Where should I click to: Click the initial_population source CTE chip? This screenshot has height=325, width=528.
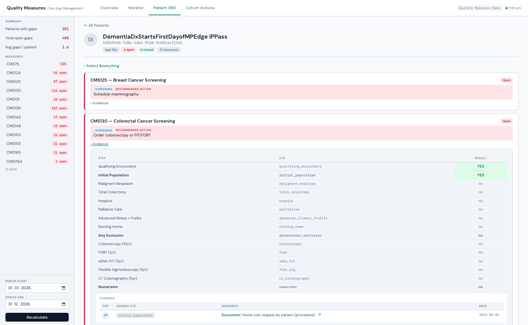click(135, 316)
